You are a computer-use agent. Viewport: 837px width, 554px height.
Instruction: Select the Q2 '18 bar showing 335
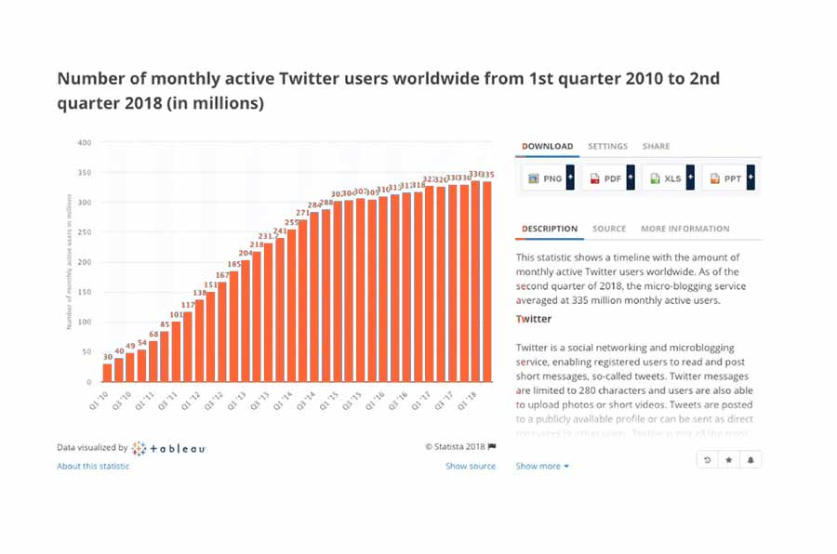(x=485, y=279)
